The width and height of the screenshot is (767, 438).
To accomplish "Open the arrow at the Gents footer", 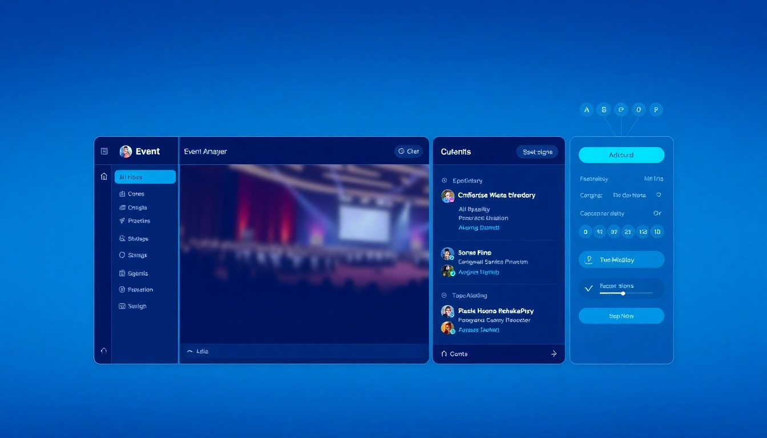I will [x=553, y=354].
